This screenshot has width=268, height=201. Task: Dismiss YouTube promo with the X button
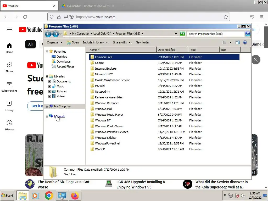[x=256, y=60]
